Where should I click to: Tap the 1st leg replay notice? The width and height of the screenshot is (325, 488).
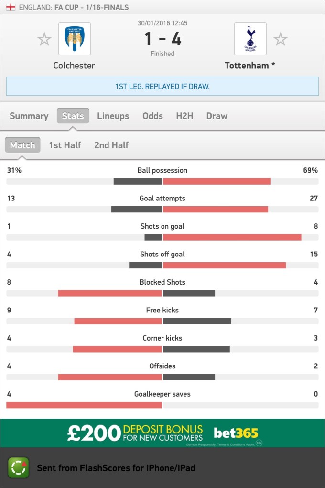click(x=162, y=87)
